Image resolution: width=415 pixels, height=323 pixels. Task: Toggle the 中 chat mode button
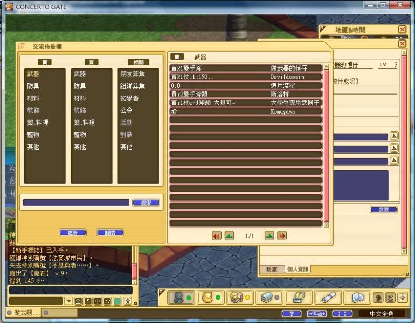pos(98,301)
